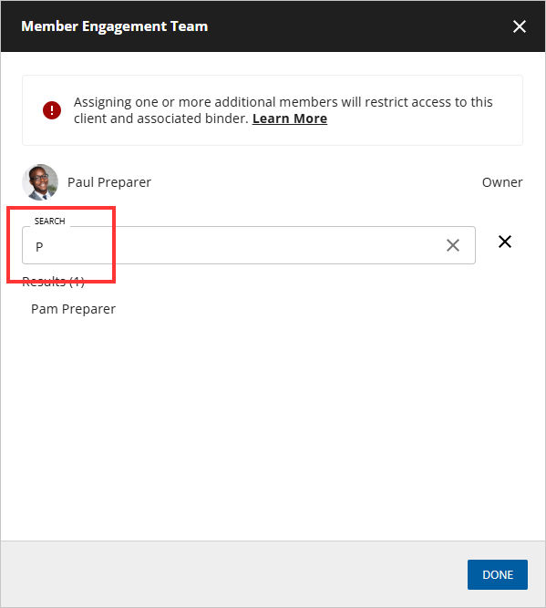
Task: Close the Member Engagement Team dialog
Action: pyautogui.click(x=520, y=26)
